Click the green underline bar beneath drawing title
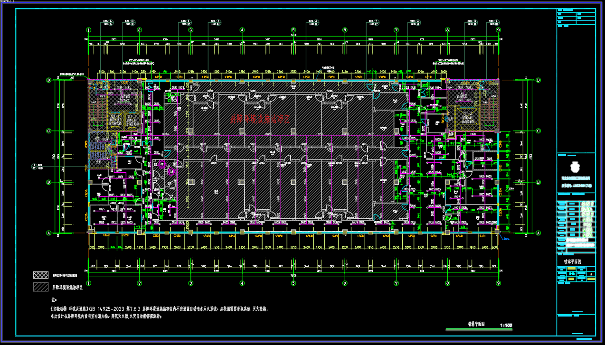Image resolution: width=605 pixels, height=345 pixels. pos(479,329)
